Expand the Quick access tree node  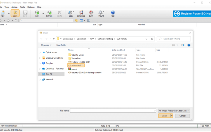[40, 53]
